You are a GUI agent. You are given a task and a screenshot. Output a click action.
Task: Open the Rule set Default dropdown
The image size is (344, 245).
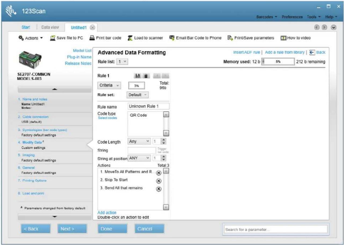(137, 95)
